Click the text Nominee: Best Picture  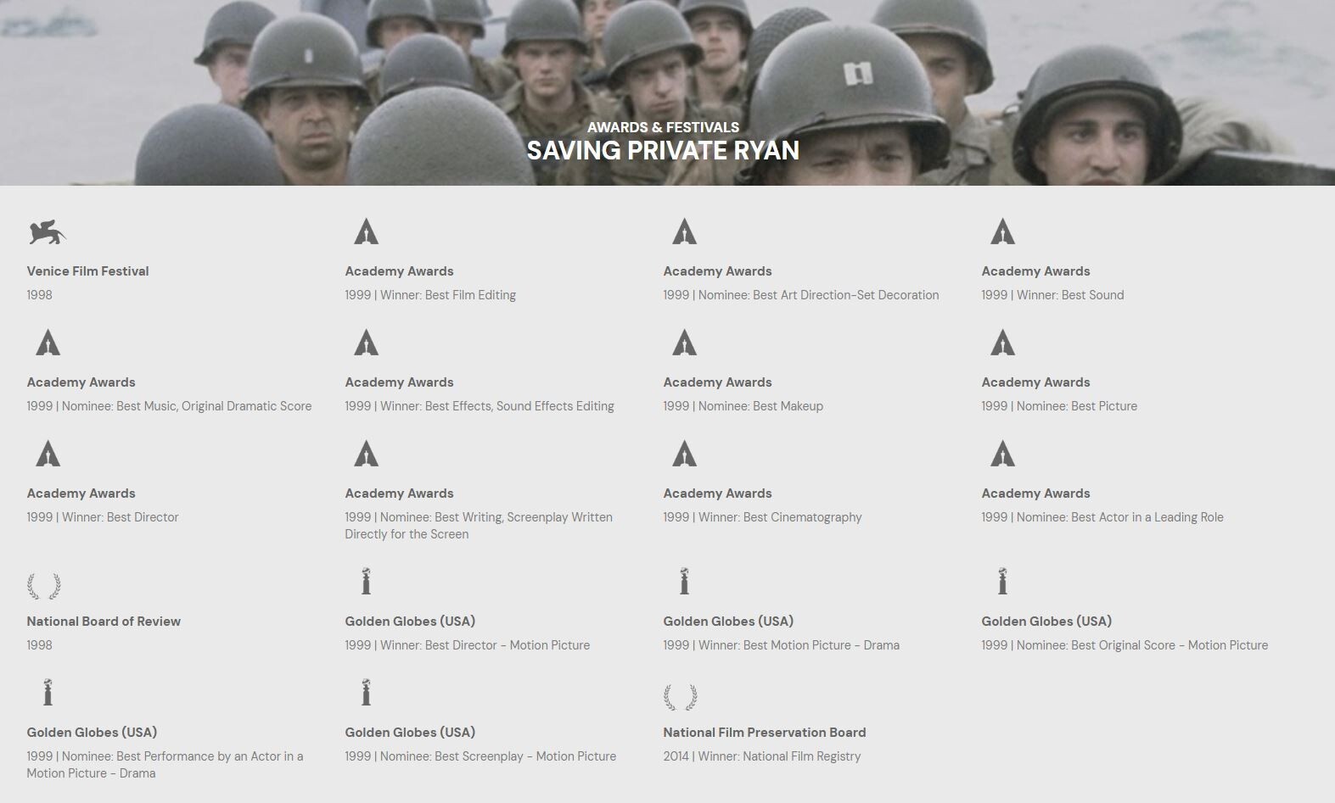pos(1077,406)
